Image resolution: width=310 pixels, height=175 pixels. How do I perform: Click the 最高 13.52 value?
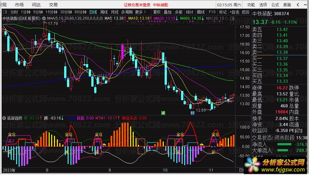[x=282, y=94]
